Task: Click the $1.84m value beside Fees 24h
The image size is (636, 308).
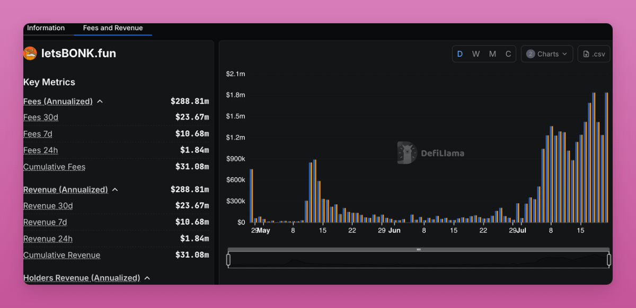Action: 195,150
